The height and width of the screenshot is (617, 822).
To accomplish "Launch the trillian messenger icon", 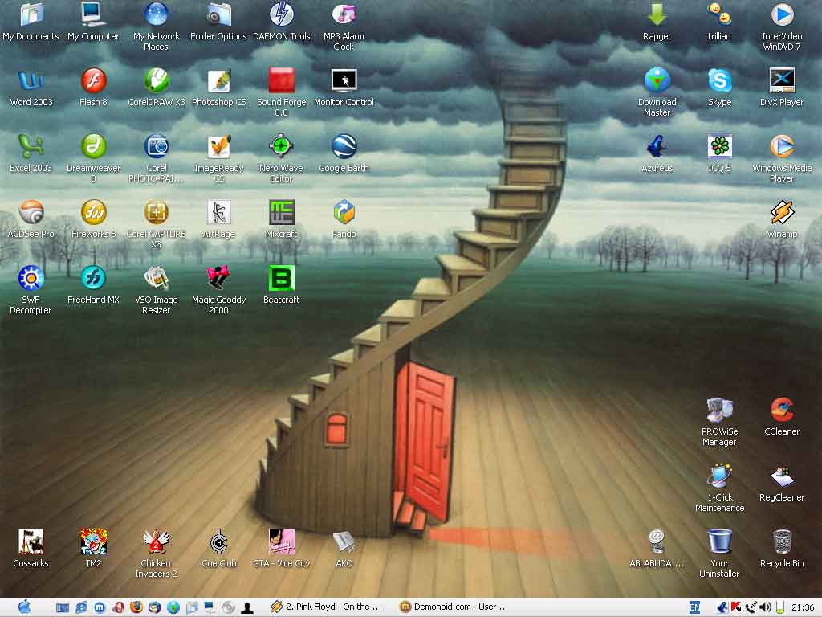I will point(719,14).
